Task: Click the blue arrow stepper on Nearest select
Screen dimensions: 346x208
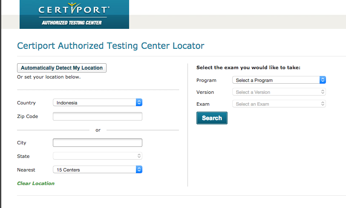Action: coord(139,170)
